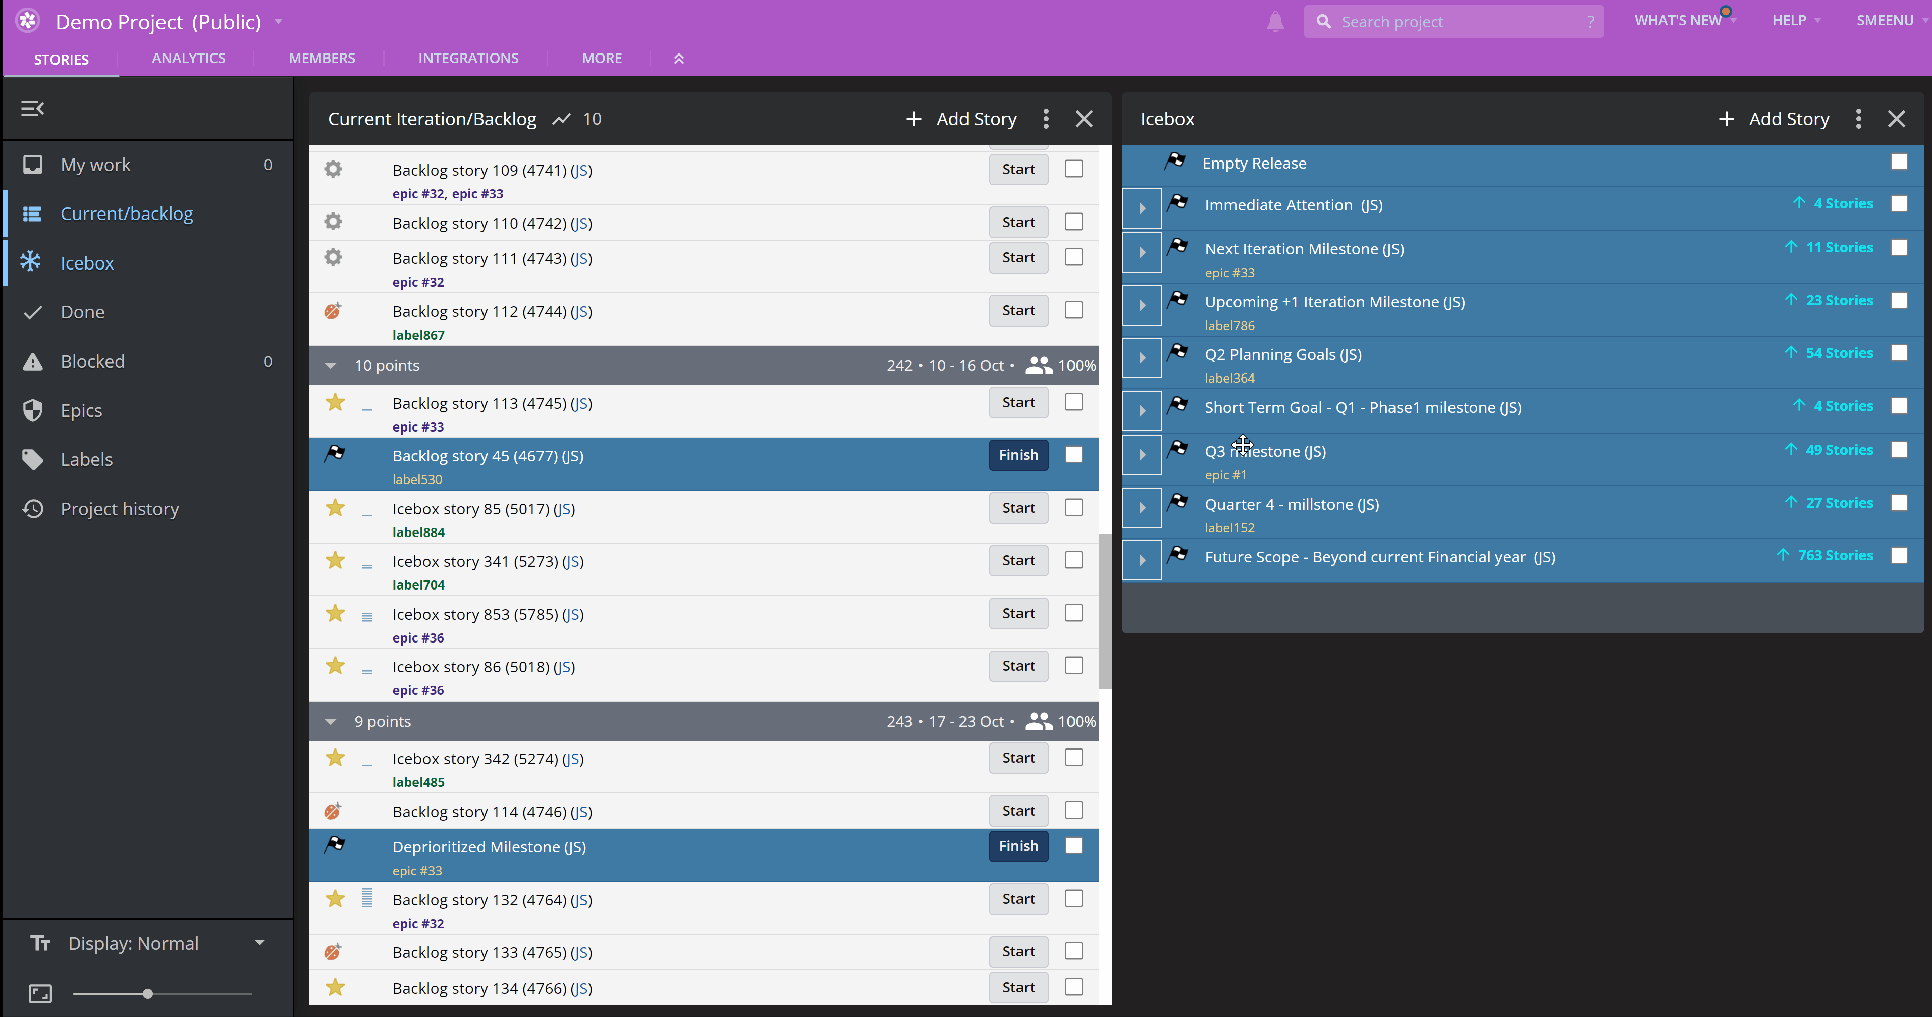Click the search help question mark icon
The width and height of the screenshot is (1932, 1017).
(1590, 22)
